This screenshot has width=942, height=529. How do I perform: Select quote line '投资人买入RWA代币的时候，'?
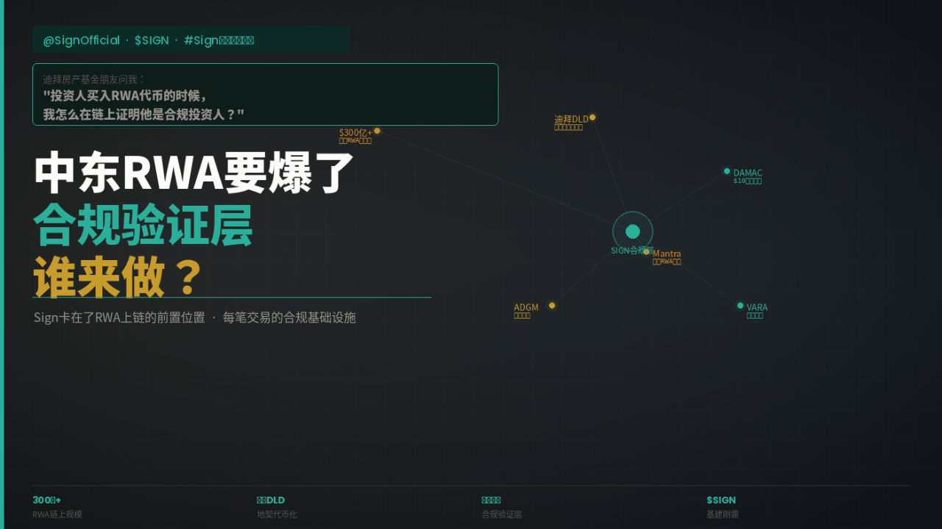(x=126, y=96)
